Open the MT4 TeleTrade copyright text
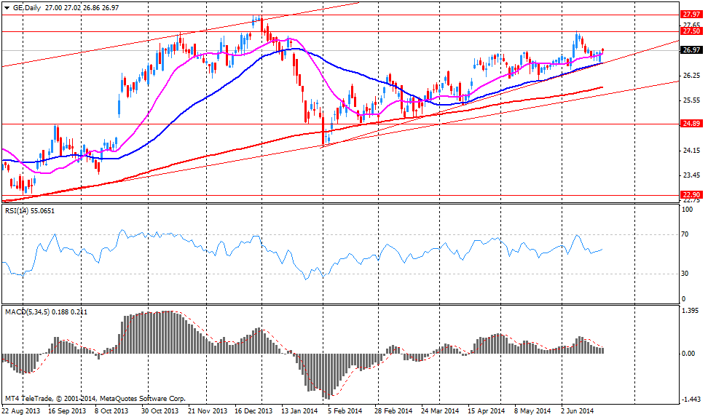708x417 pixels. tap(95, 398)
